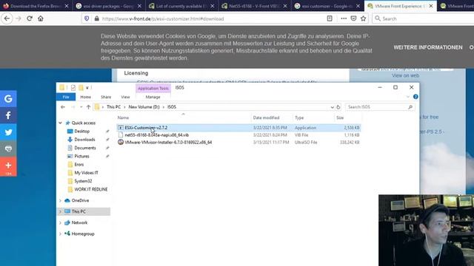Expand the Network tree node
This screenshot has height=266, width=474.
pos(60,222)
